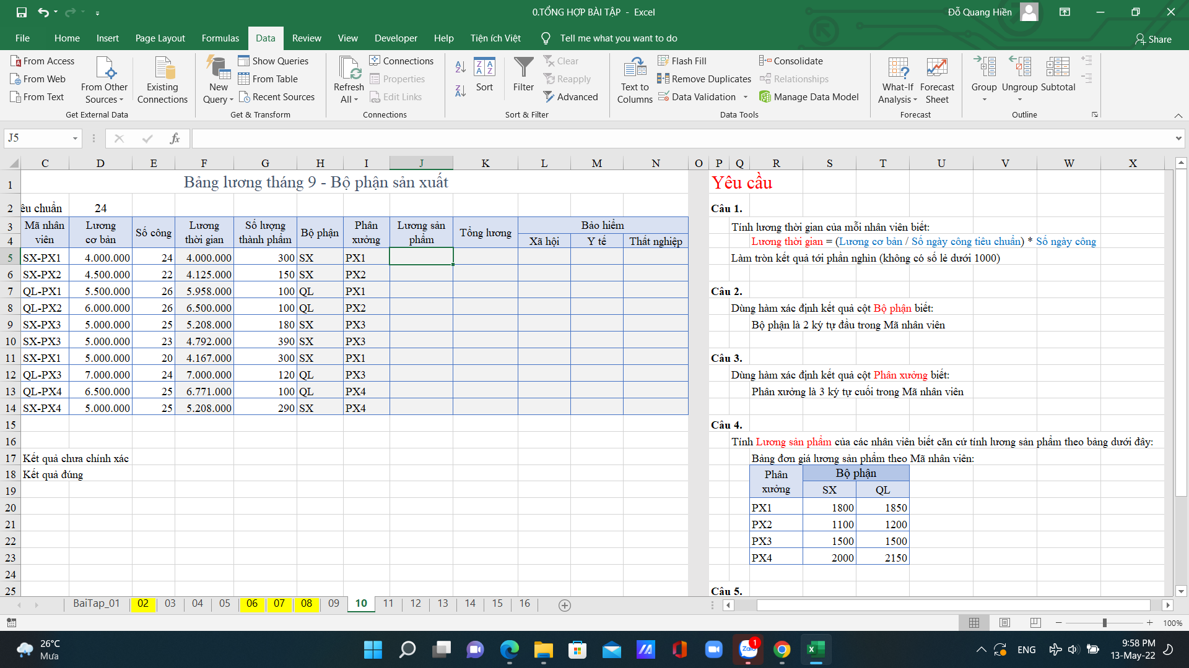Switch to sheet tab 11
This screenshot has width=1189, height=668.
click(388, 603)
